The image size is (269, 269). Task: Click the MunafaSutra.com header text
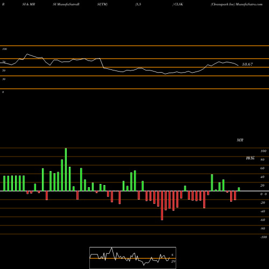click(249, 4)
